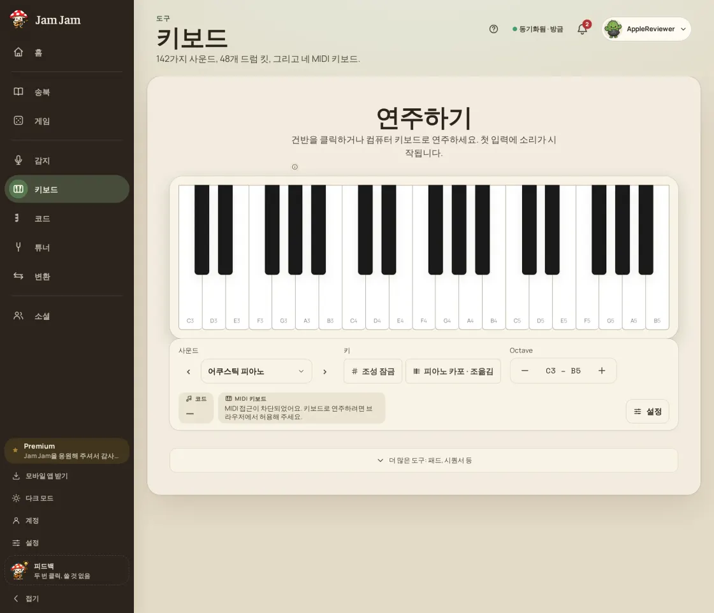The height and width of the screenshot is (613, 714).
Task: Open the keyboard settings button
Action: click(648, 412)
